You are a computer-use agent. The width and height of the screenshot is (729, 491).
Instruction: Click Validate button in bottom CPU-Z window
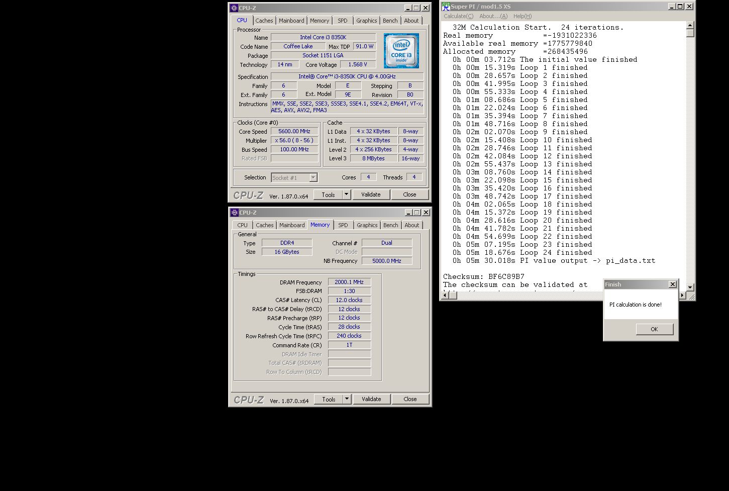[x=371, y=399]
